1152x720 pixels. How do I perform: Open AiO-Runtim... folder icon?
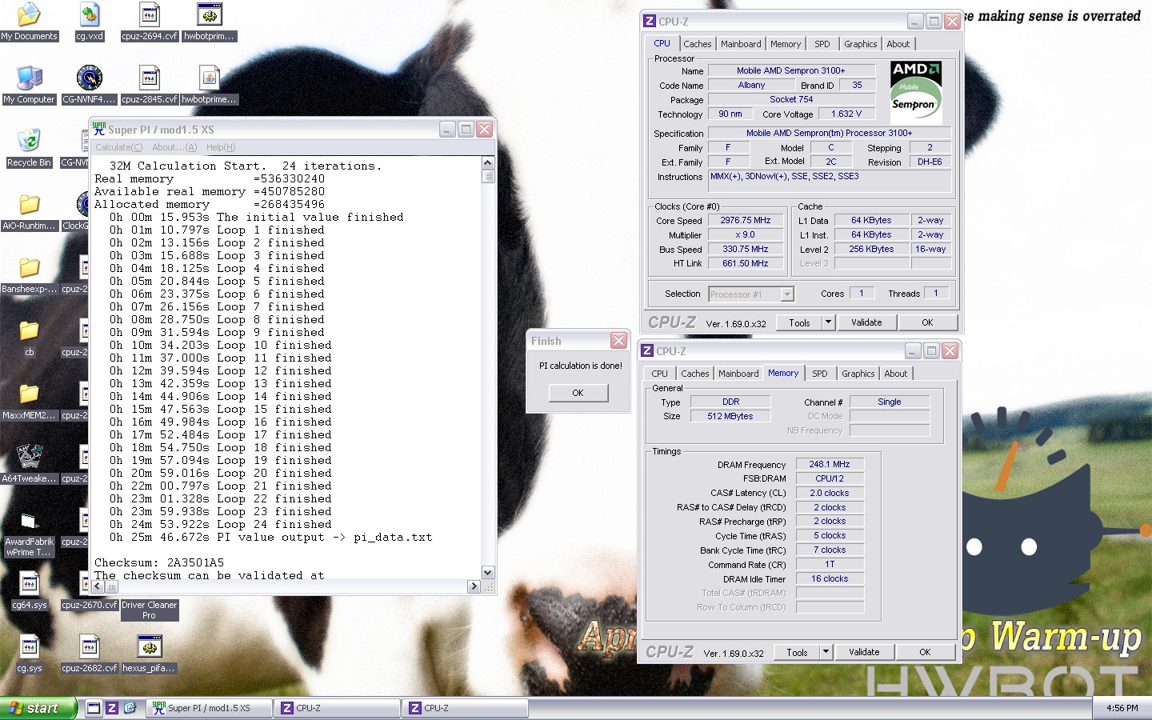pyautogui.click(x=29, y=211)
